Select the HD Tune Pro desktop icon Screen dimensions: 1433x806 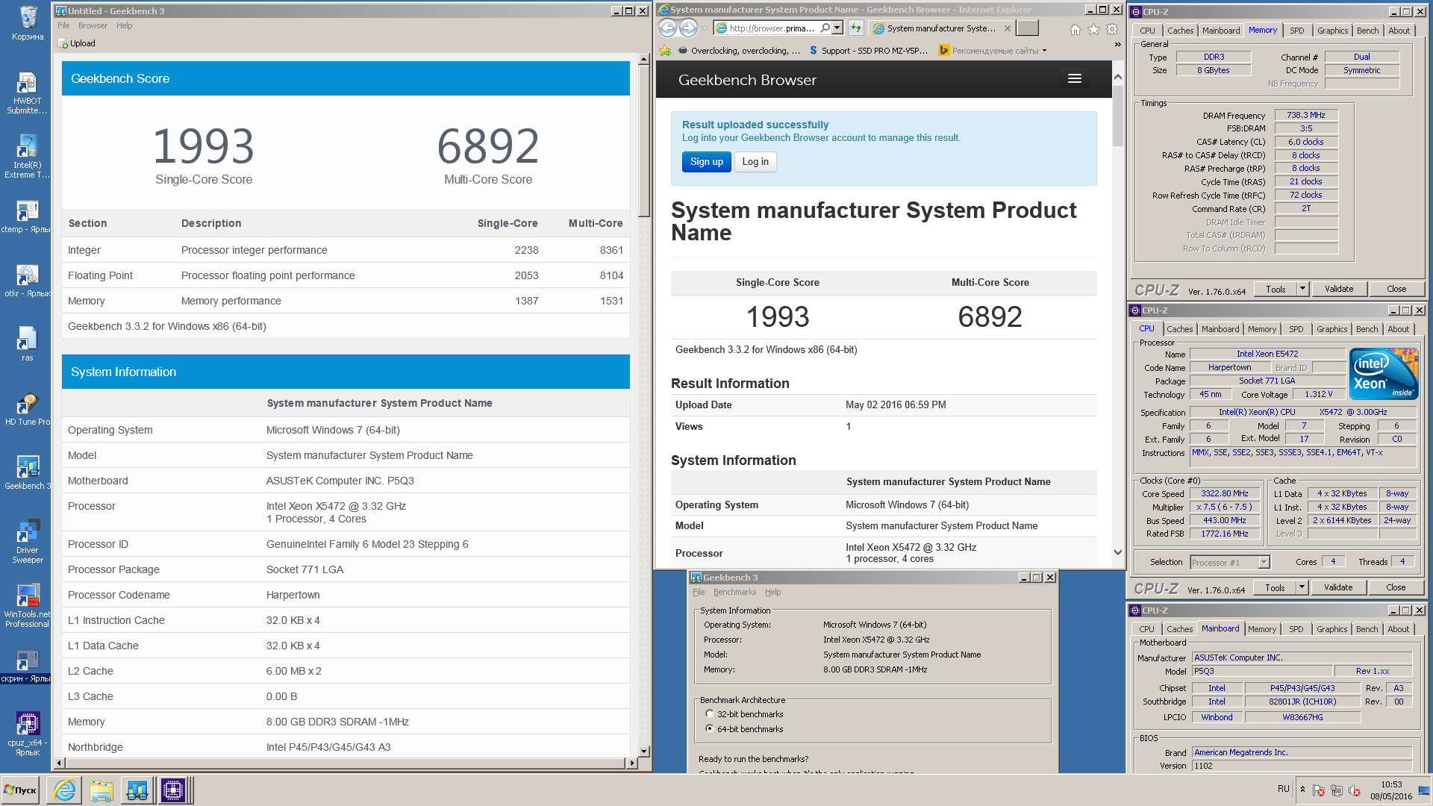click(27, 410)
